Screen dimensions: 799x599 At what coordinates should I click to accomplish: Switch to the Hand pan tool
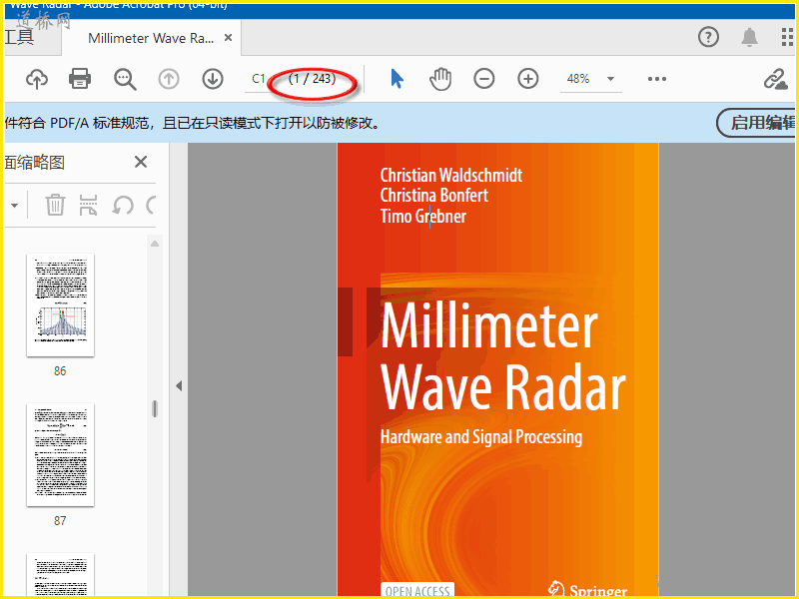[440, 79]
